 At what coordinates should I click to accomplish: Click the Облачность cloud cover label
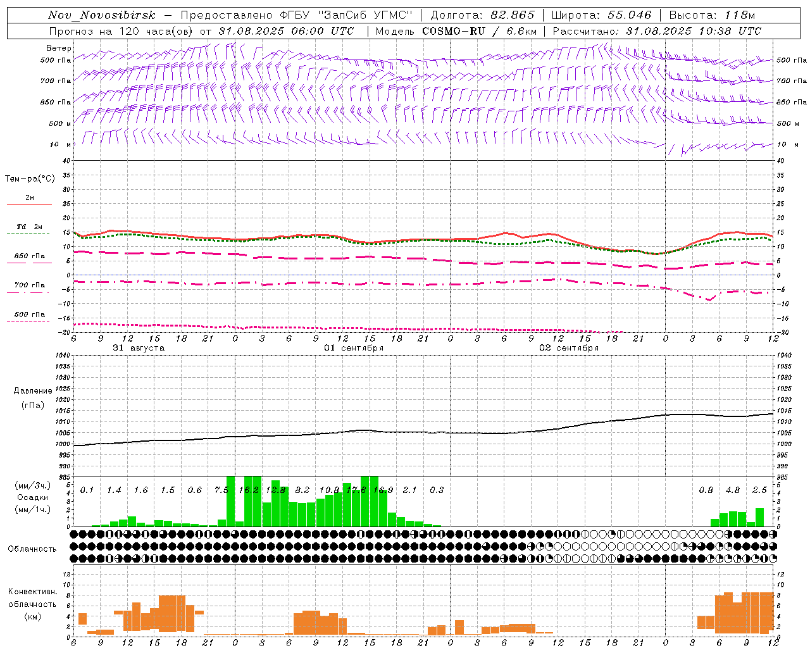(x=32, y=549)
